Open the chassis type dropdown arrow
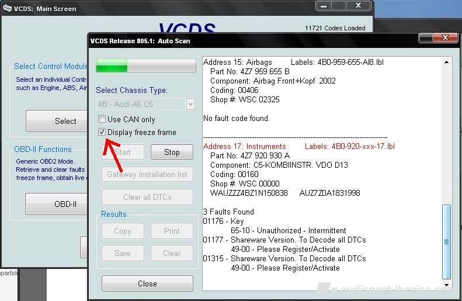462x301 pixels. [x=190, y=104]
